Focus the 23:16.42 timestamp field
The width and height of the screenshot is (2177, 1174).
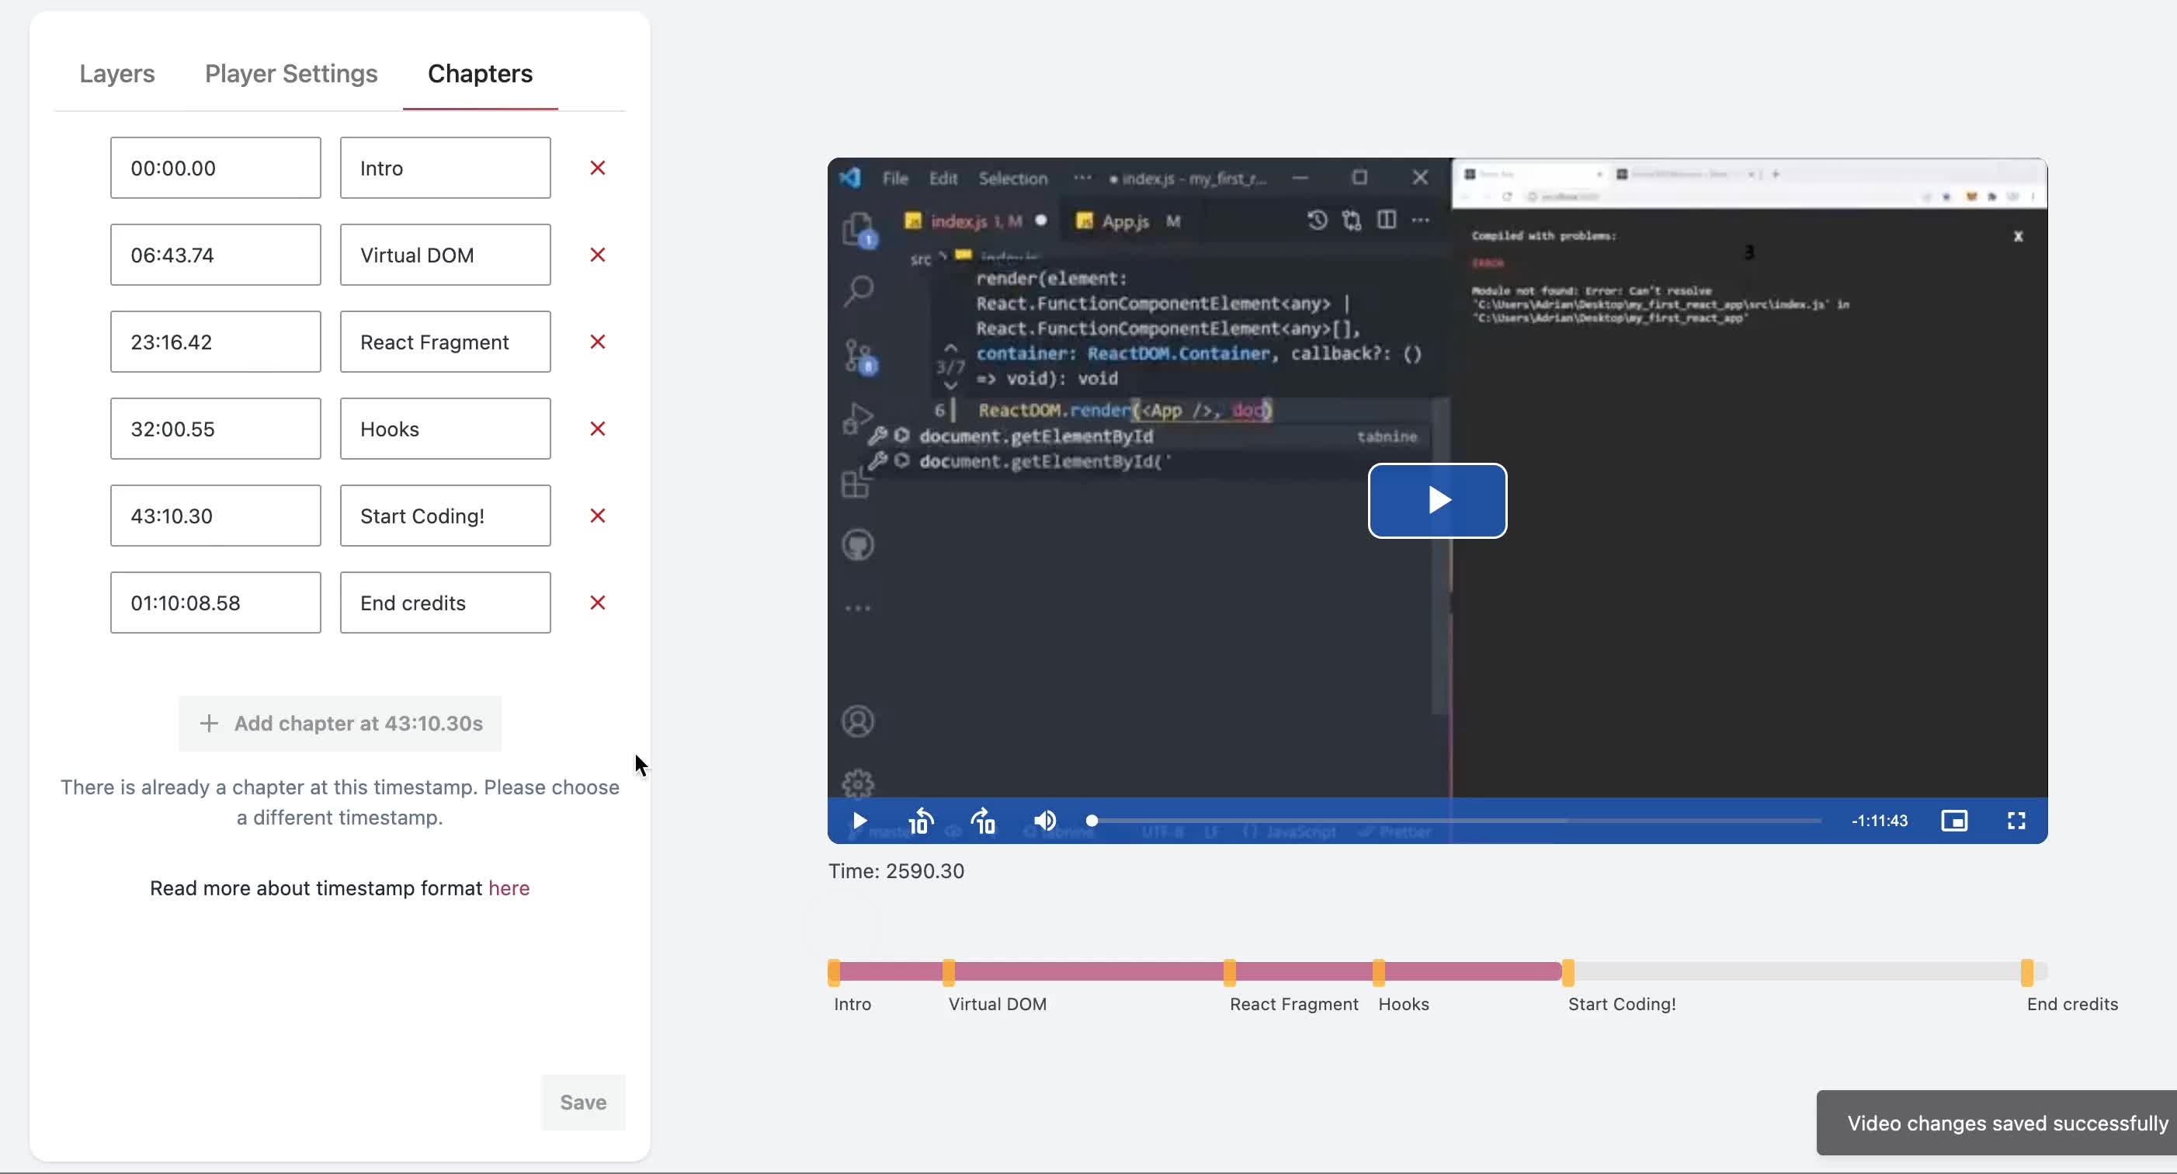tap(216, 342)
